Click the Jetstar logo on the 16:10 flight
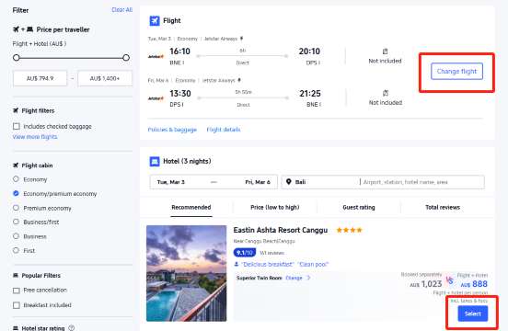Image resolution: width=508 pixels, height=331 pixels. pyautogui.click(x=156, y=57)
